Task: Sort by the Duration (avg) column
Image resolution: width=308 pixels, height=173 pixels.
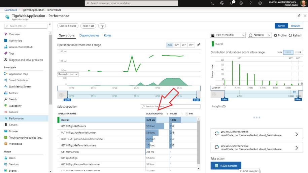Action: click(x=155, y=114)
